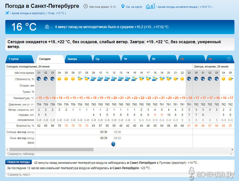The image size is (239, 181).
Task: Open Архив погоды в аэропорту link
Action: click(x=39, y=13)
